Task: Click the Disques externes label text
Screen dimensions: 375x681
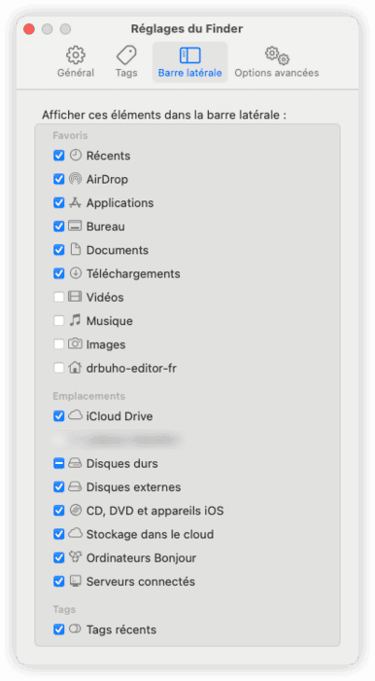Action: coord(133,486)
